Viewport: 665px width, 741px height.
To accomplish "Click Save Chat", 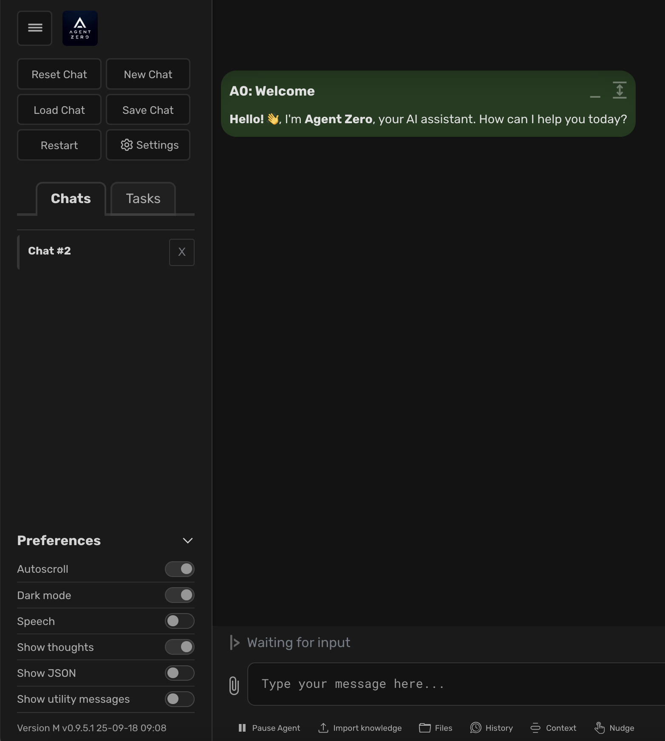I will pyautogui.click(x=148, y=110).
